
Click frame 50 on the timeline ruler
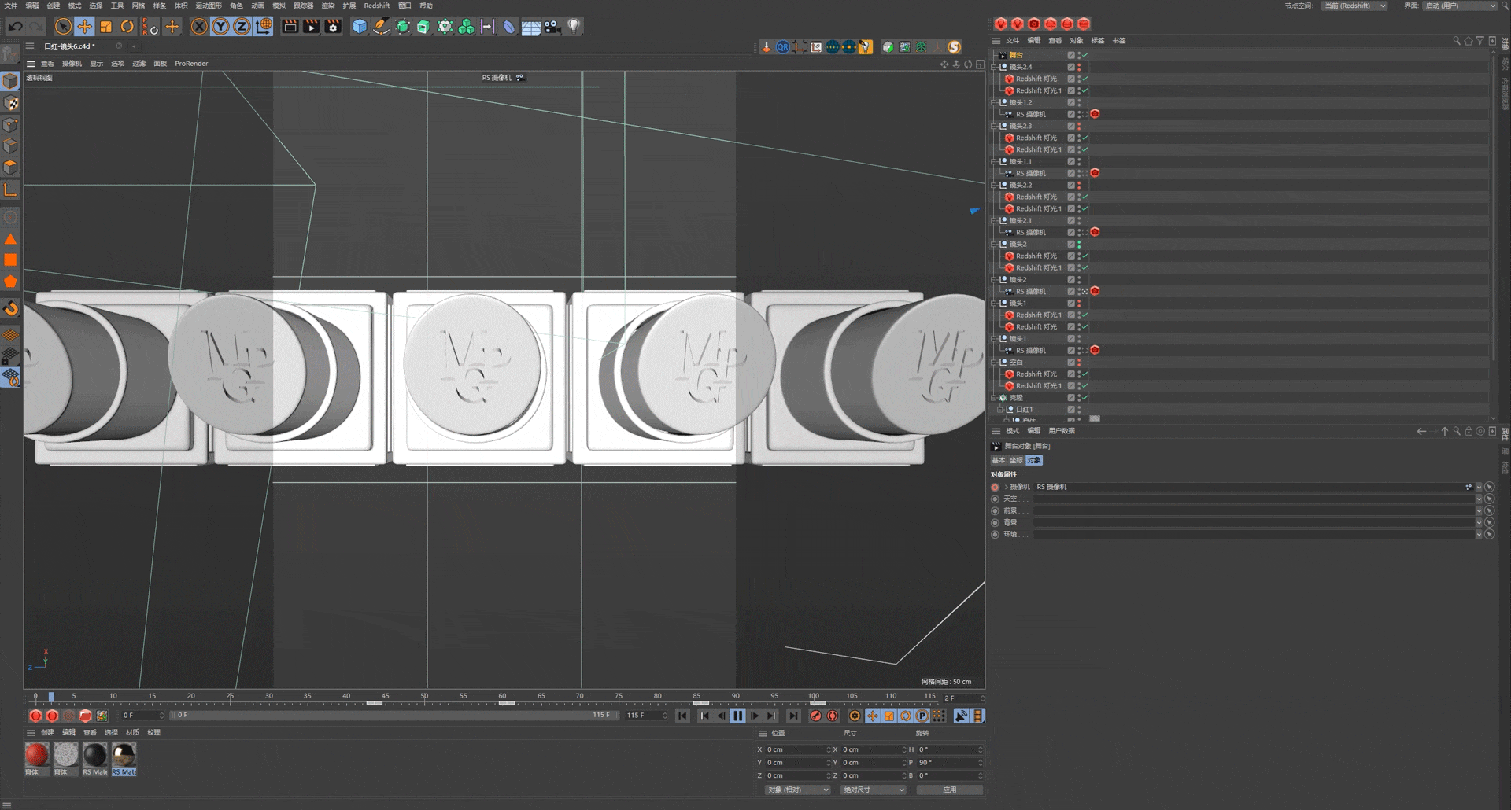click(x=424, y=697)
